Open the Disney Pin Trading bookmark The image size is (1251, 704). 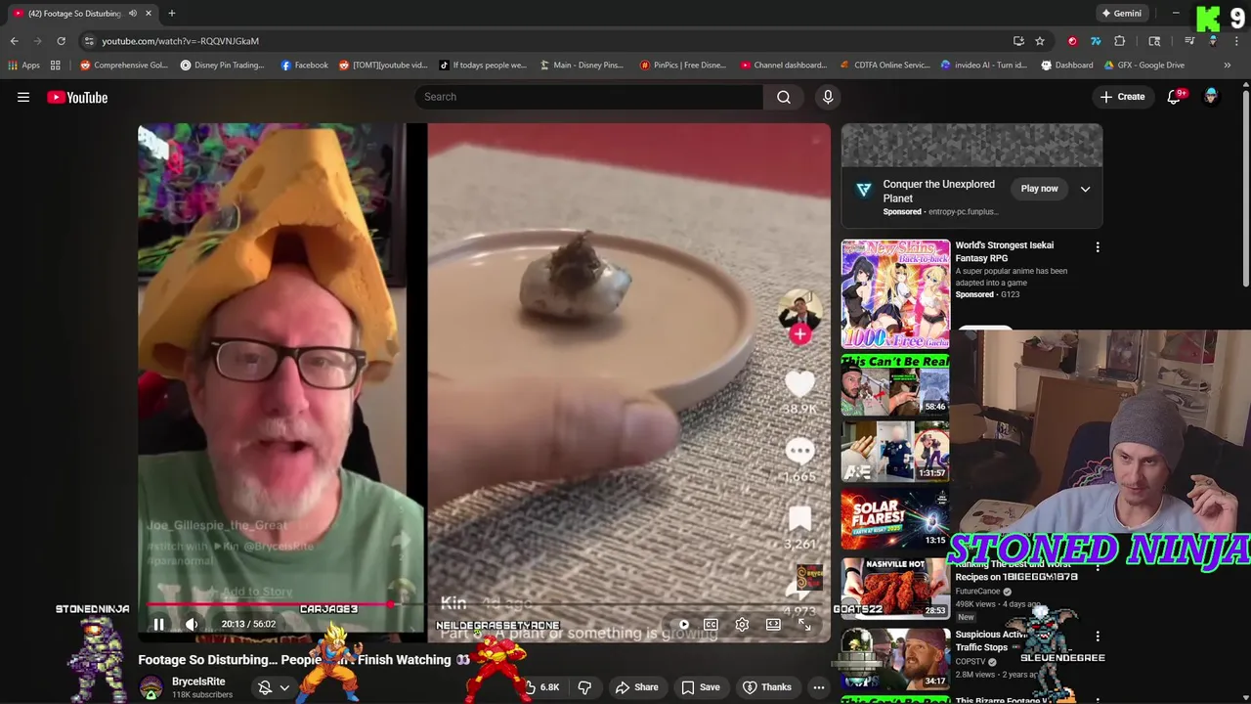coord(222,66)
